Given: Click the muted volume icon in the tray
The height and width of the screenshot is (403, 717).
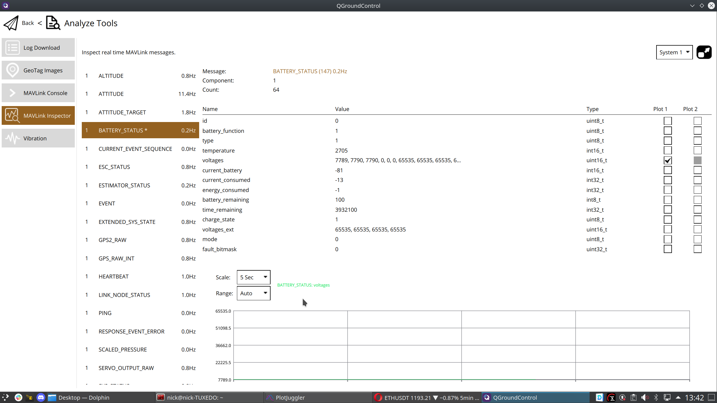Looking at the screenshot, I should click(645, 397).
